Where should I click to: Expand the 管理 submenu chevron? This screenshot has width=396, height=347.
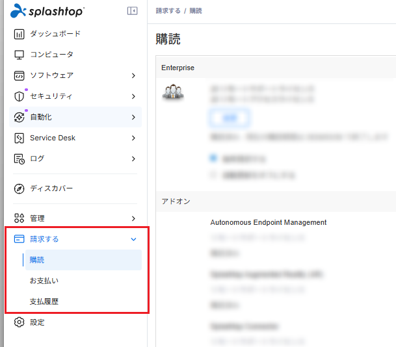coord(133,218)
